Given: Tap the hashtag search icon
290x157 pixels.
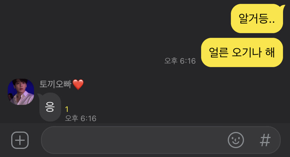Looking at the screenshot, I should (x=265, y=140).
